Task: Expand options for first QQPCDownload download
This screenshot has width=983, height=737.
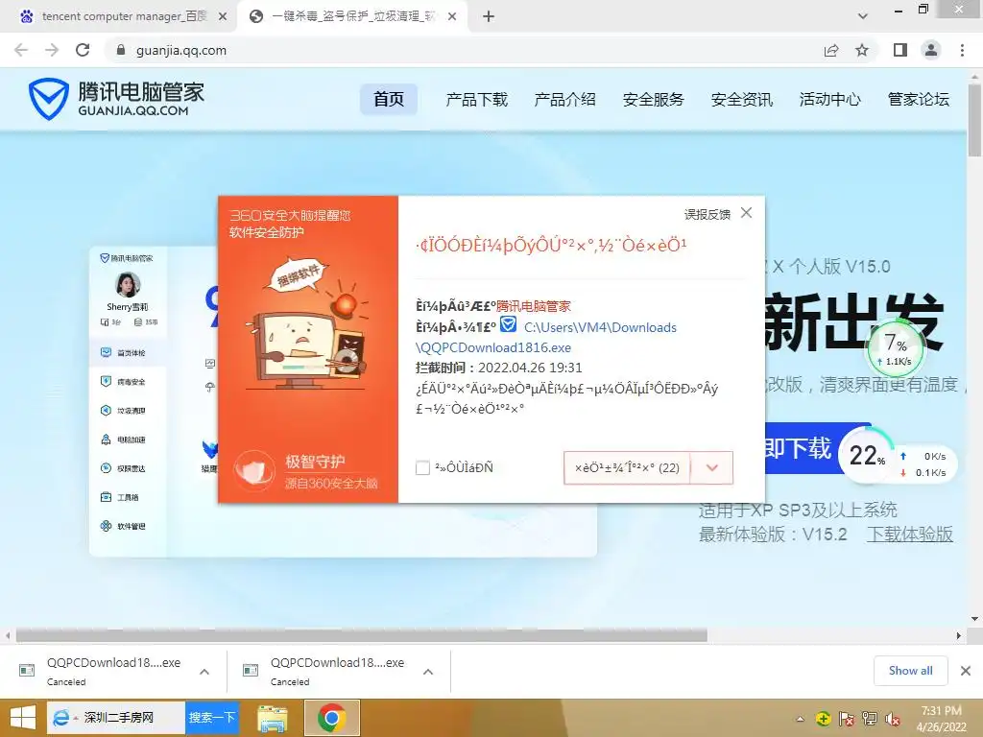Action: pyautogui.click(x=204, y=672)
